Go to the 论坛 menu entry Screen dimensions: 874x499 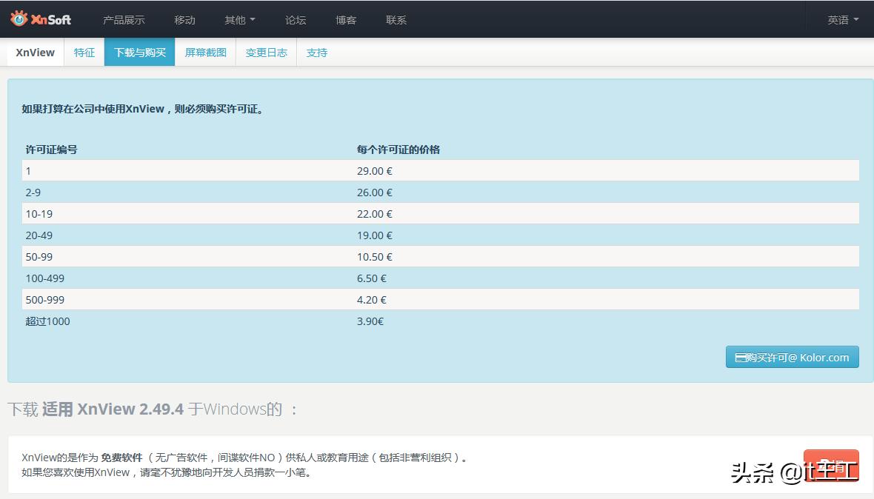click(295, 20)
